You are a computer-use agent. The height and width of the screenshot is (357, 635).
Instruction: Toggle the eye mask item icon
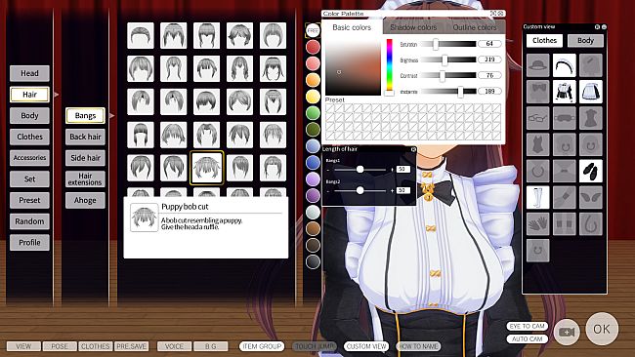pos(564,118)
